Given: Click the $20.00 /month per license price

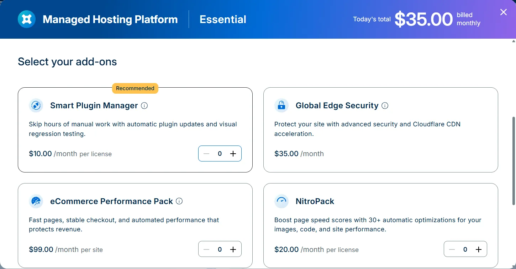Looking at the screenshot, I should click(316, 249).
